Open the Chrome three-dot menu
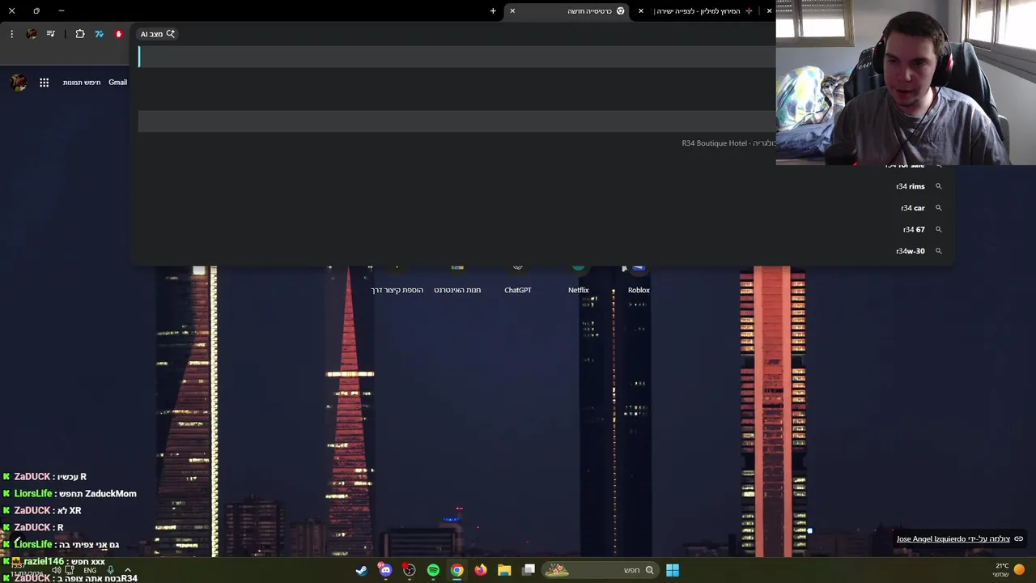This screenshot has height=583, width=1036. (x=11, y=34)
